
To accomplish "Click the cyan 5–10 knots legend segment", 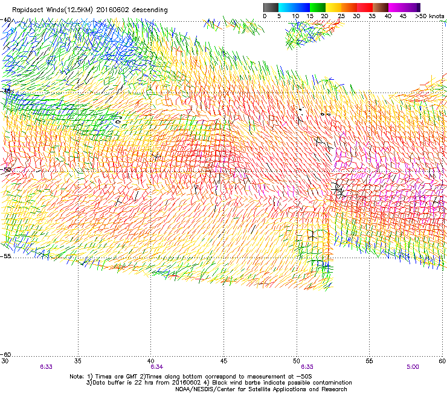I will pos(286,7).
